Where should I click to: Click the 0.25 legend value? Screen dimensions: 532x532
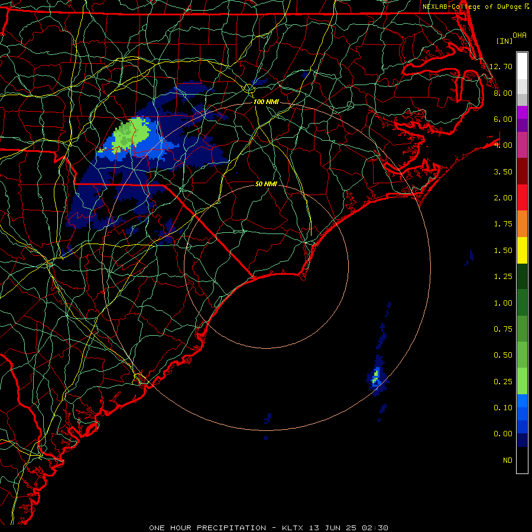pyautogui.click(x=503, y=382)
